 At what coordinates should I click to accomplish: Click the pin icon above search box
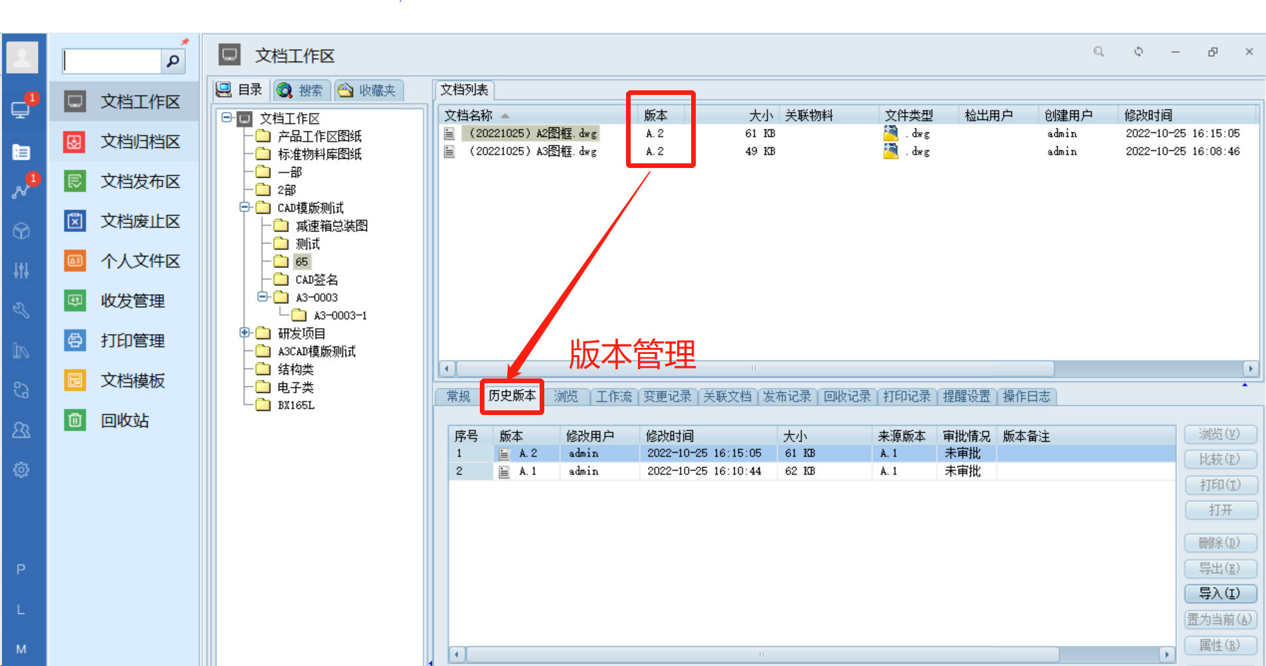[185, 42]
